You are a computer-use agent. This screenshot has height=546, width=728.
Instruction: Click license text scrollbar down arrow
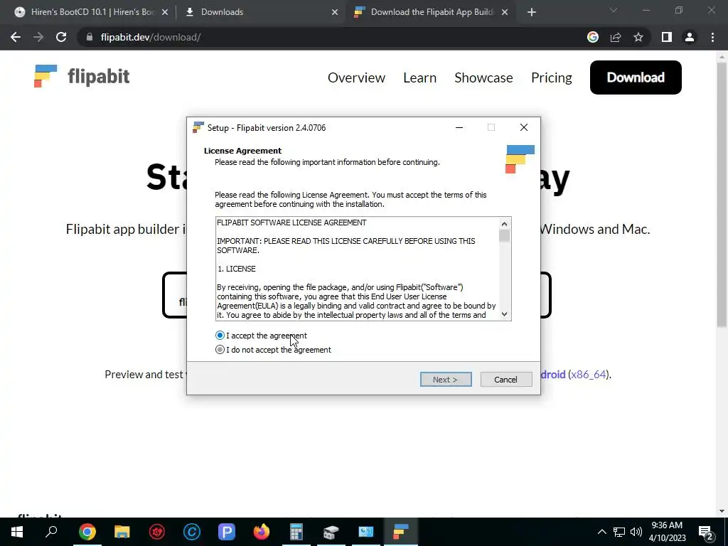(504, 314)
